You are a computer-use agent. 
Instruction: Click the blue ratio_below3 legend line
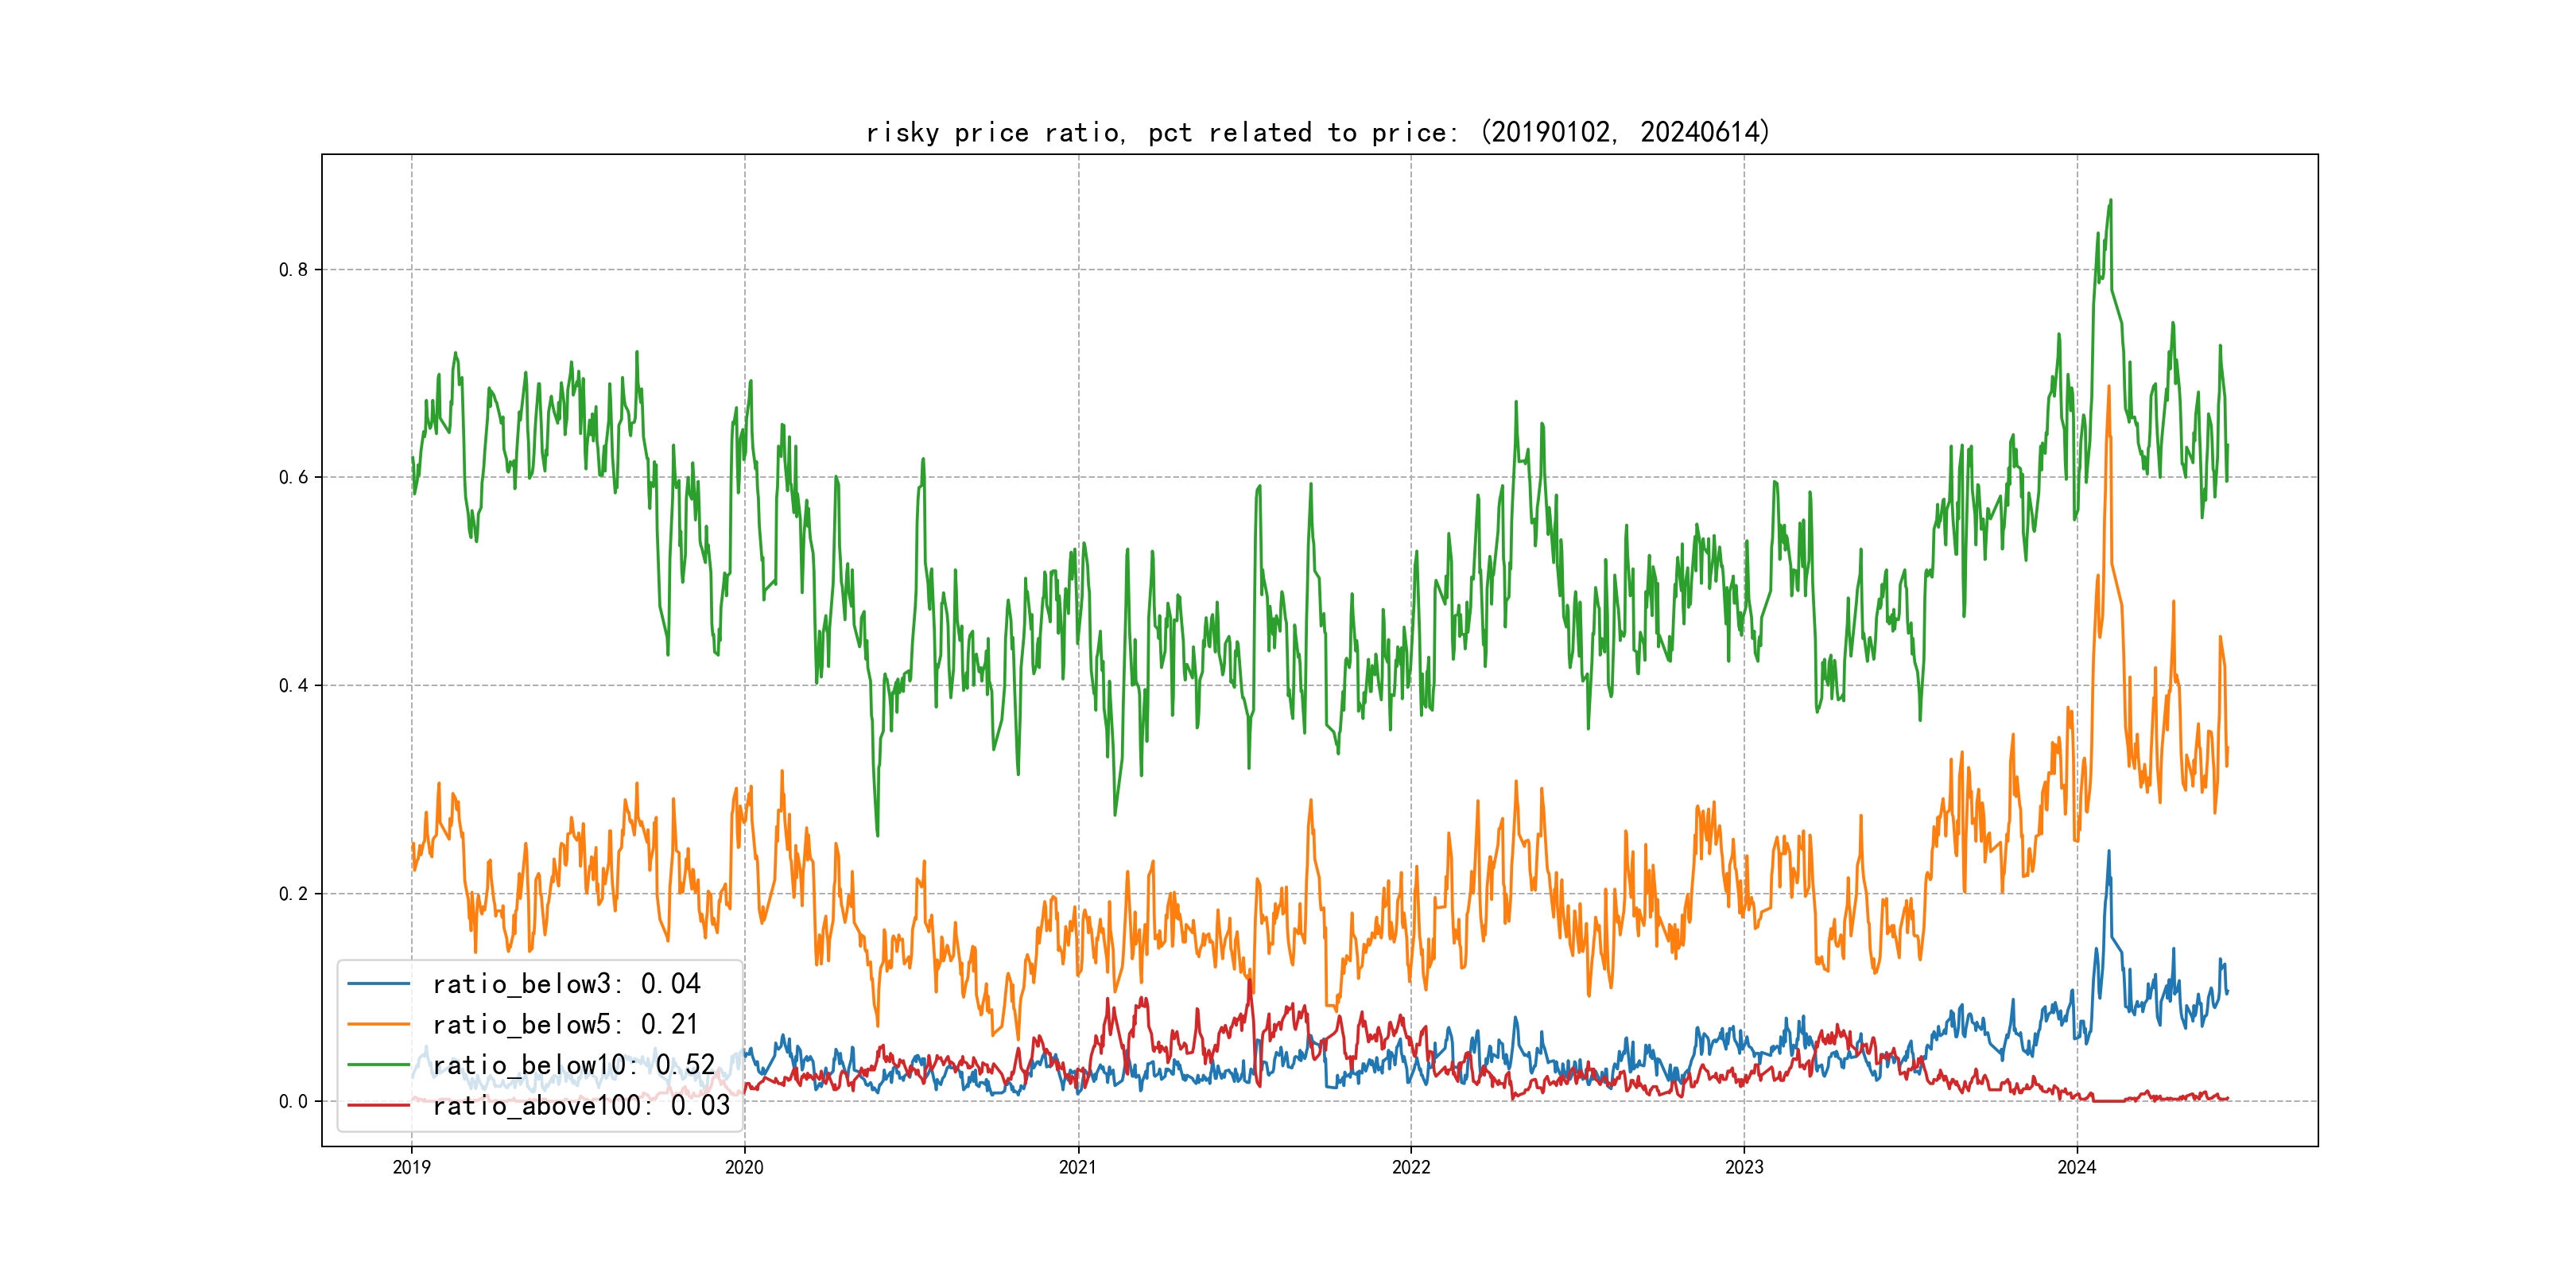[x=378, y=984]
